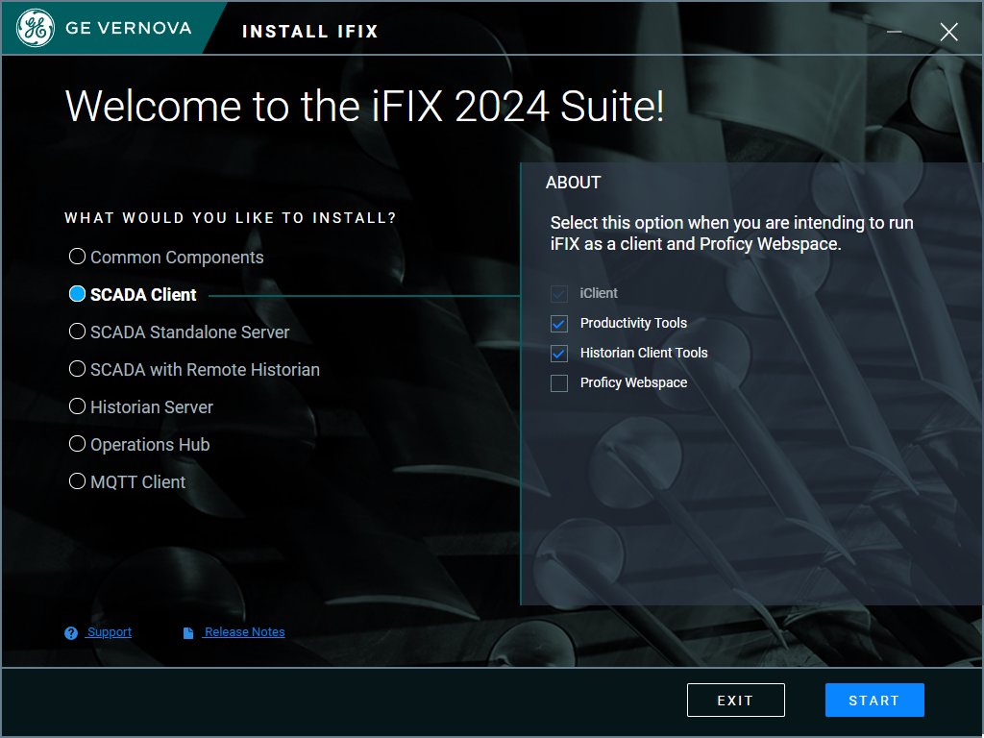The width and height of the screenshot is (984, 738).
Task: Open the Support link
Action: click(110, 632)
